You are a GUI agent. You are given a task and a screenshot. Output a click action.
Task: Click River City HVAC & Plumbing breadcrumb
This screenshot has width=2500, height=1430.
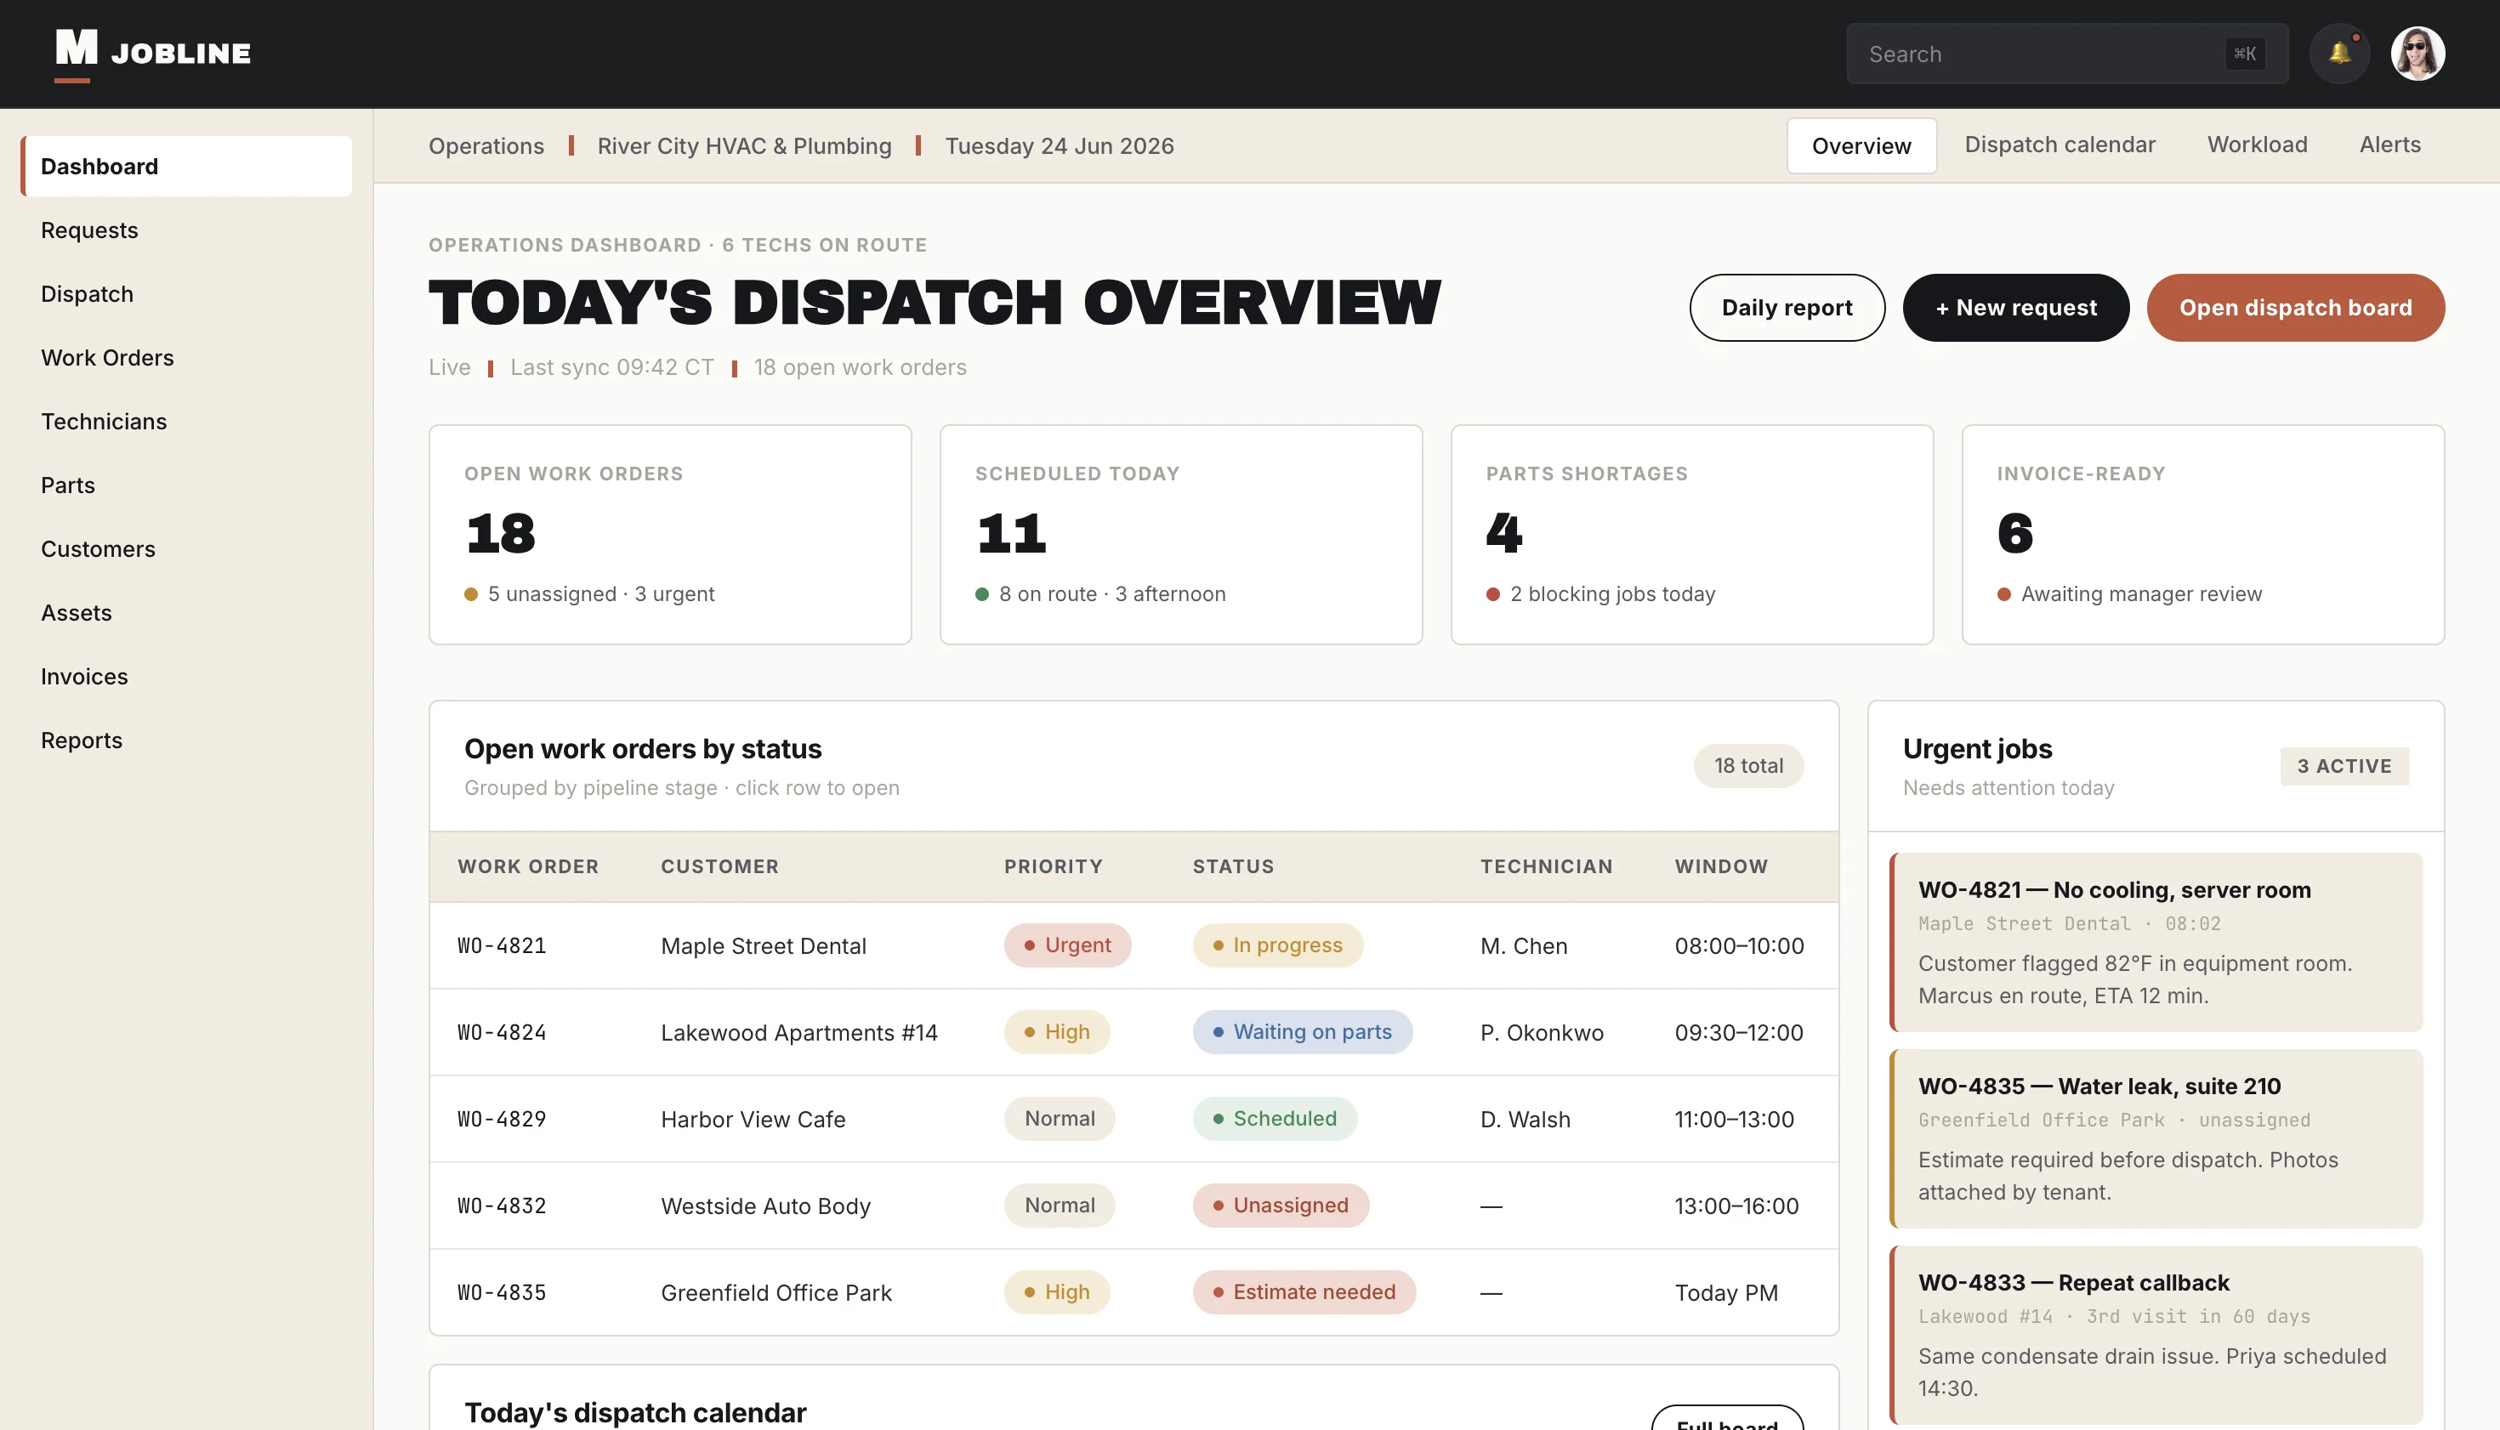[745, 145]
